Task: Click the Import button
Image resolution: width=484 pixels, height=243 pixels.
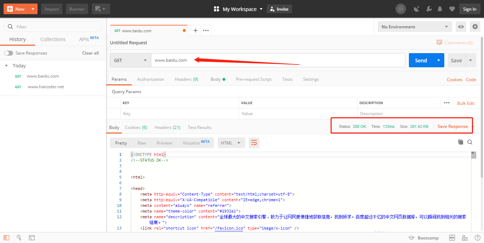Action: [52, 9]
